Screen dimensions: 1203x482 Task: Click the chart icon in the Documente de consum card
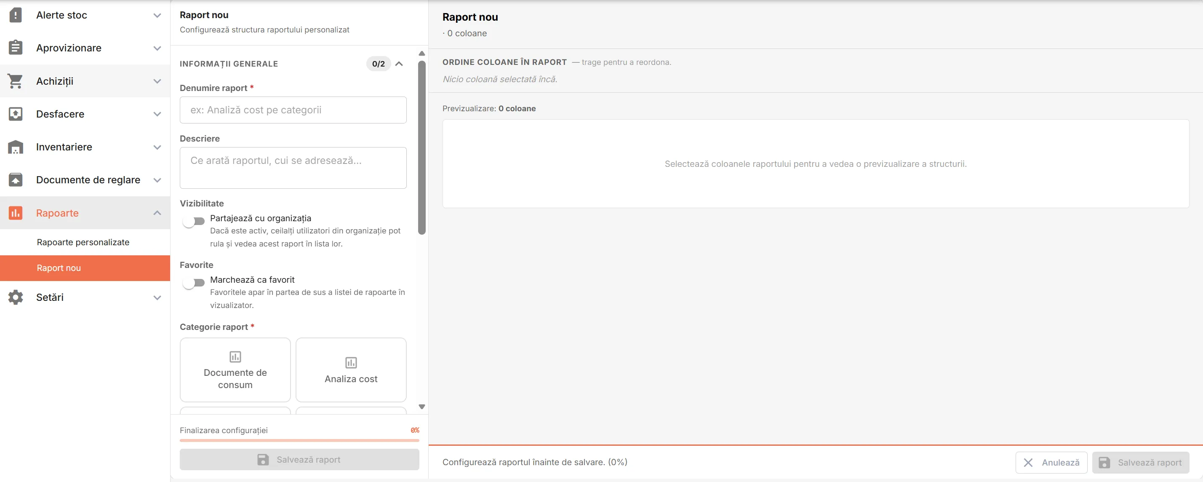[235, 357]
